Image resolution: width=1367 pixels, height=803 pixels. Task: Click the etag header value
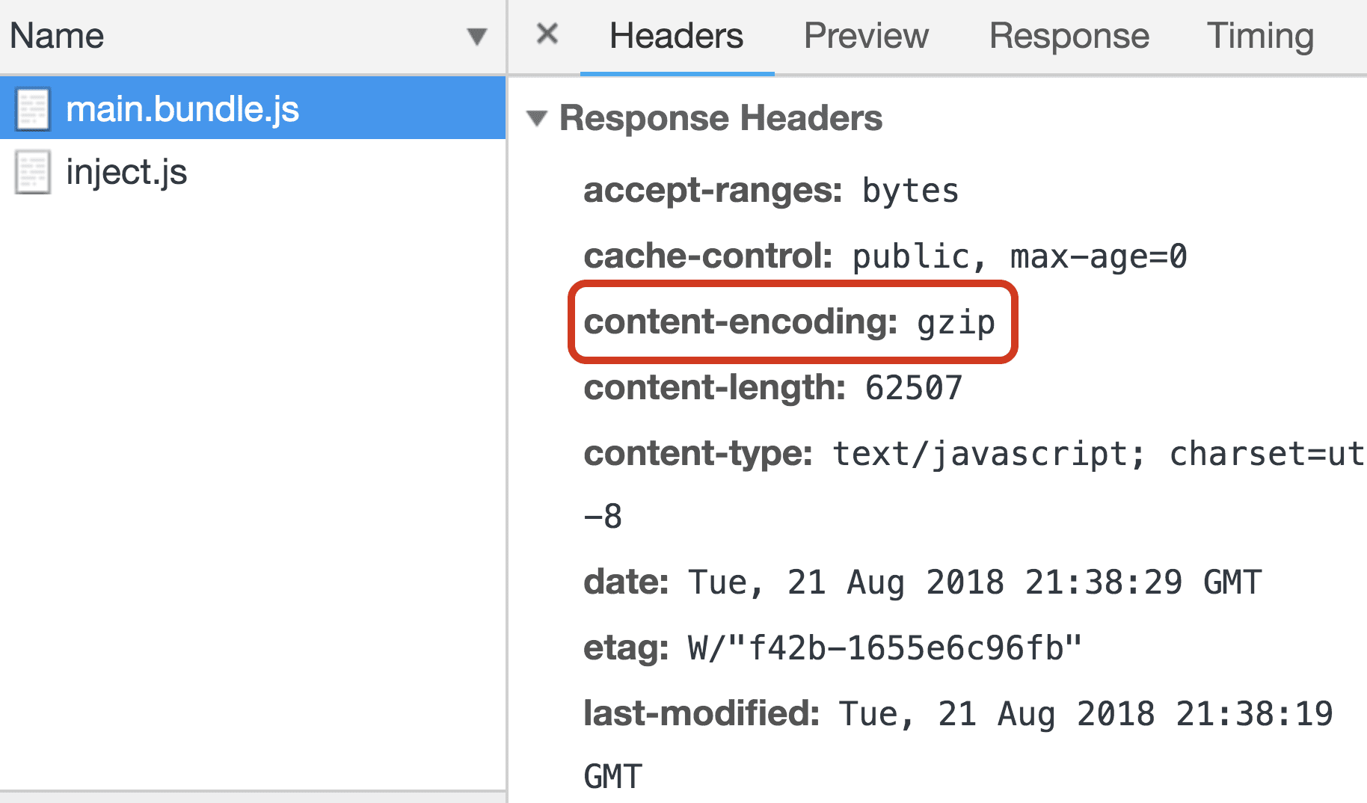(882, 647)
